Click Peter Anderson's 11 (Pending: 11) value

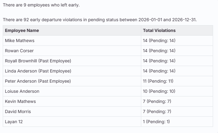coord(158,81)
